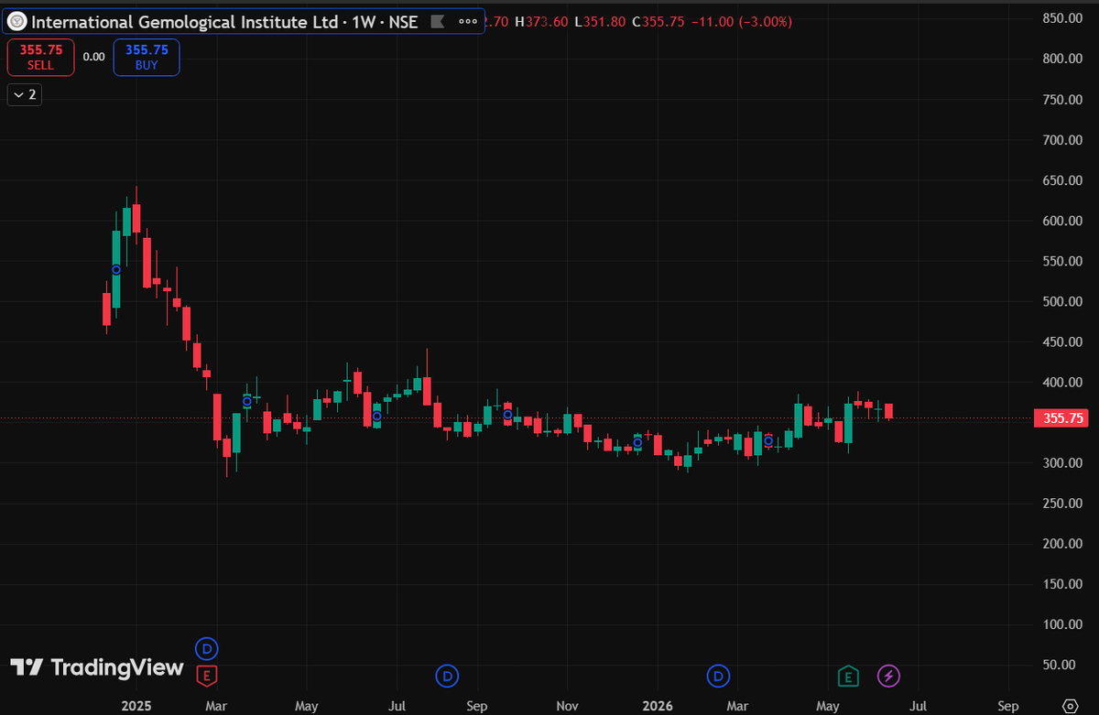The width and height of the screenshot is (1099, 715).
Task: Click the C355.75 close value in legend
Action: tap(658, 21)
